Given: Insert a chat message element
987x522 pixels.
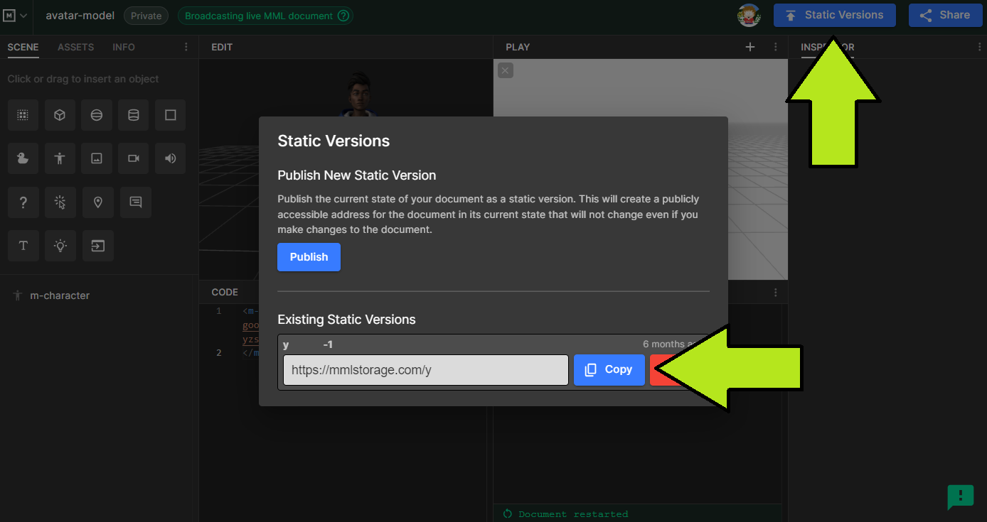Looking at the screenshot, I should [x=135, y=202].
